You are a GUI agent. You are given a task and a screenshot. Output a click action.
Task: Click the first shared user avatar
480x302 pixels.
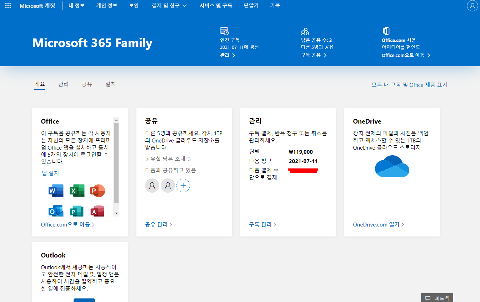coord(152,186)
